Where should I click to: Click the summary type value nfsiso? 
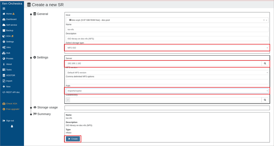[x=68, y=133]
